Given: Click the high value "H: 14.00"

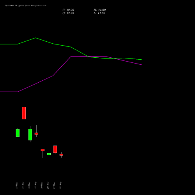Looking at the screenshot, I should (99, 10).
